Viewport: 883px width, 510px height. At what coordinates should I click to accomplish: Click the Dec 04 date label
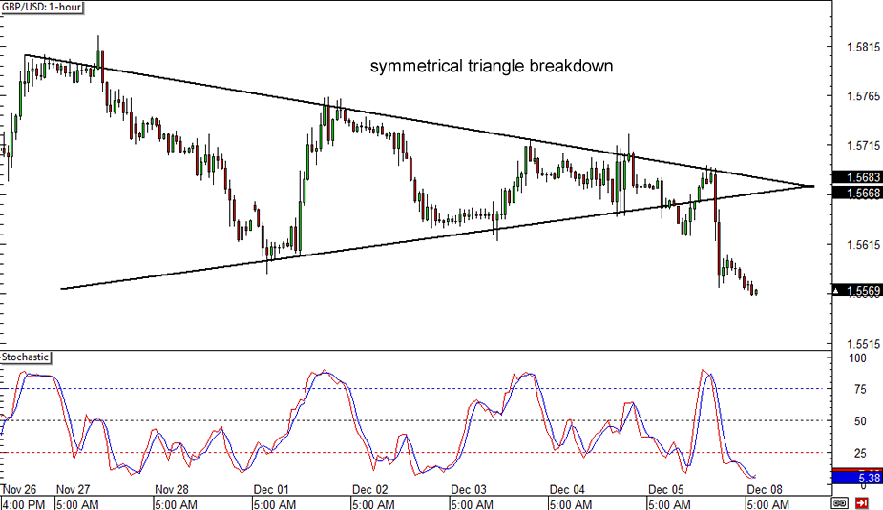point(567,489)
